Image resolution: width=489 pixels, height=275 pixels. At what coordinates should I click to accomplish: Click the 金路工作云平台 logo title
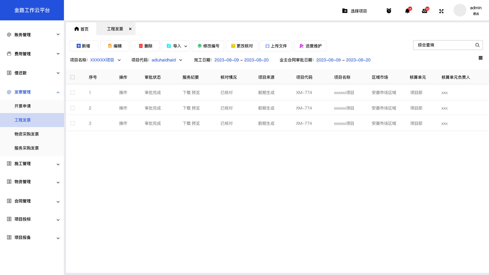click(32, 10)
